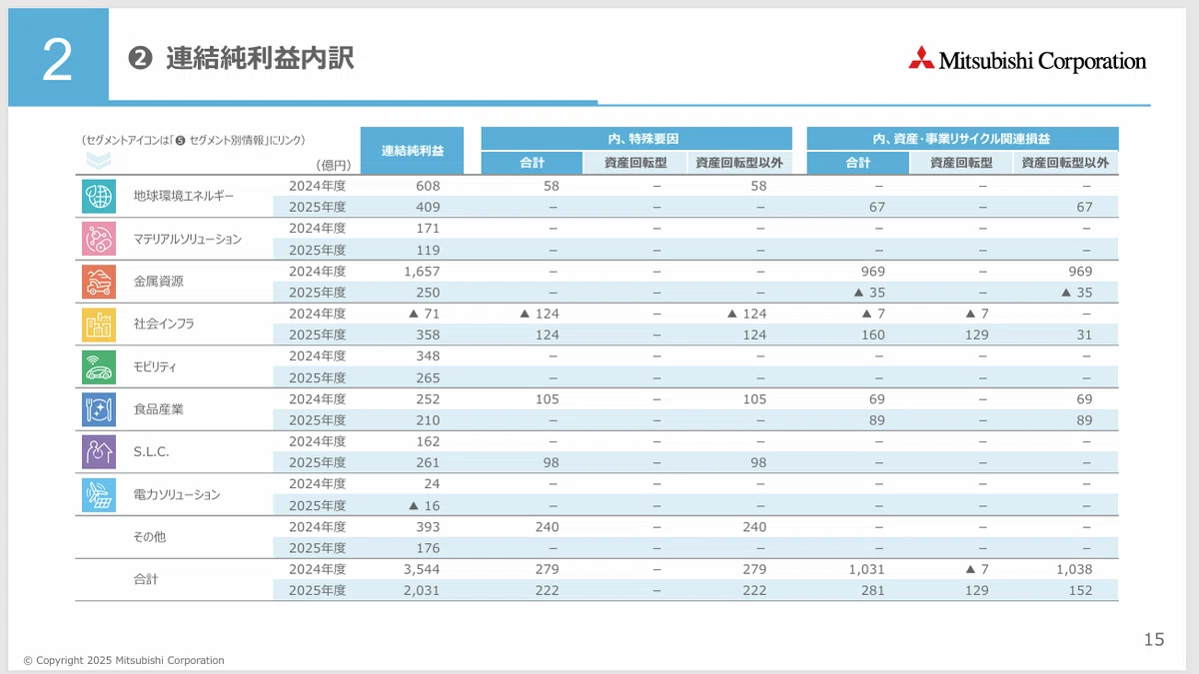
Task: Click value 281 in 合計 2025年度 row
Action: click(x=872, y=591)
